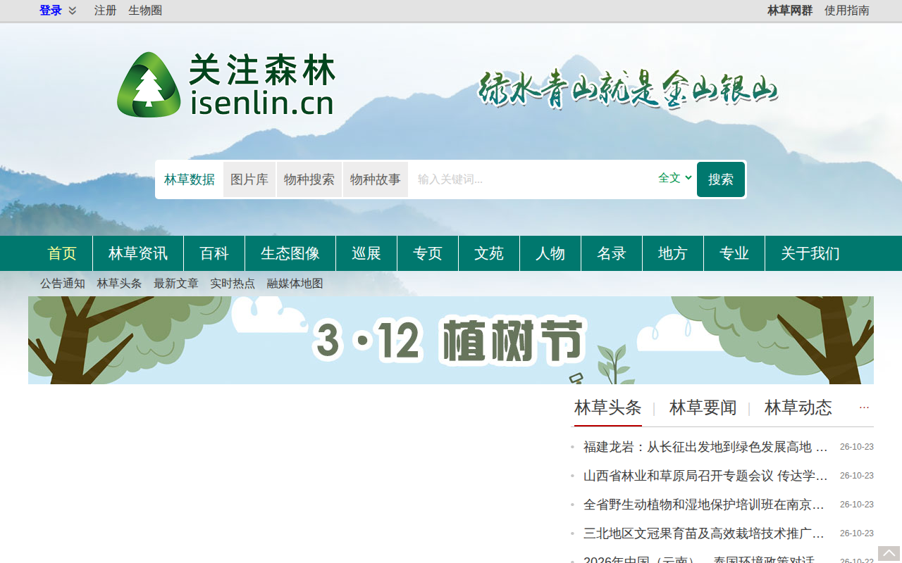This screenshot has height=563, width=902.
Task: Go to 首页 in main navigation
Action: pos(62,253)
